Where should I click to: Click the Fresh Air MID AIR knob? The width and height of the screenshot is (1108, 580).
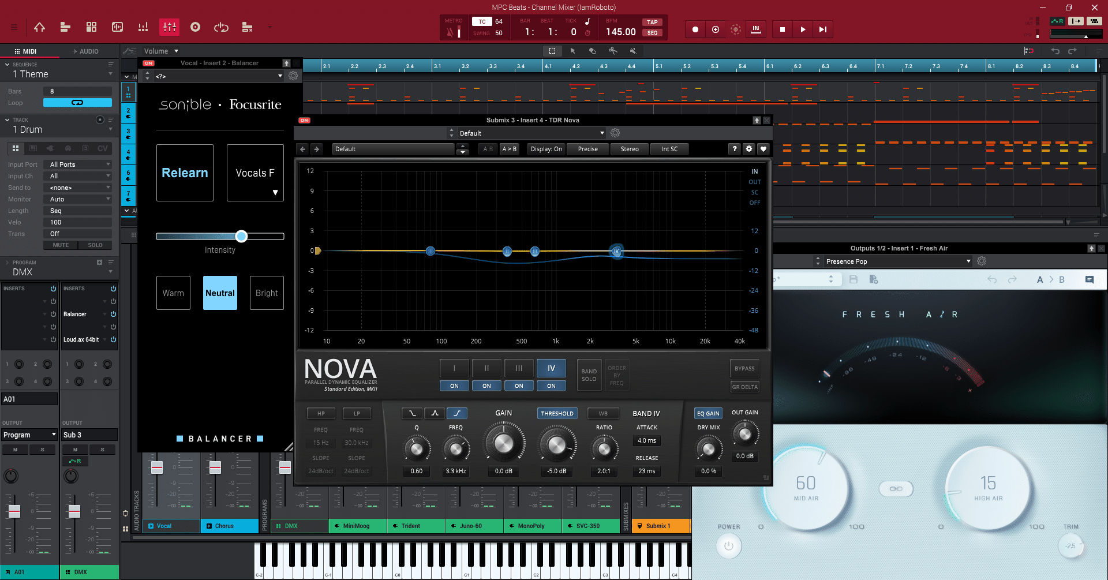click(806, 488)
